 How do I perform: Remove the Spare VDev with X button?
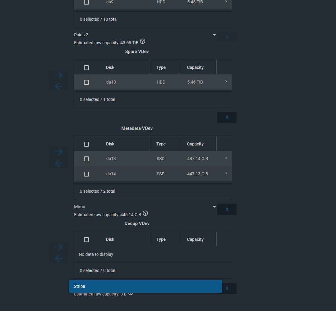pyautogui.click(x=227, y=117)
